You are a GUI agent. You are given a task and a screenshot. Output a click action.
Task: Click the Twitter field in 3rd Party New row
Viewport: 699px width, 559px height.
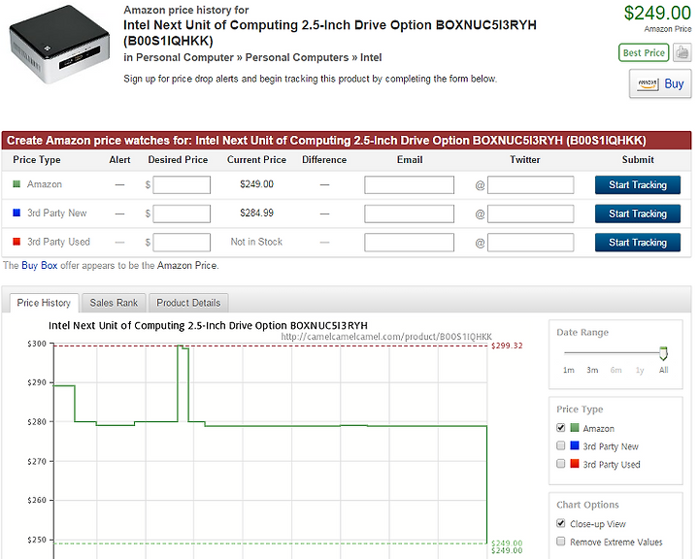530,214
